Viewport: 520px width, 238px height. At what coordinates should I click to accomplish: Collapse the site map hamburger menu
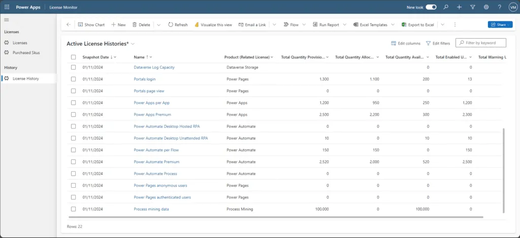[6, 20]
